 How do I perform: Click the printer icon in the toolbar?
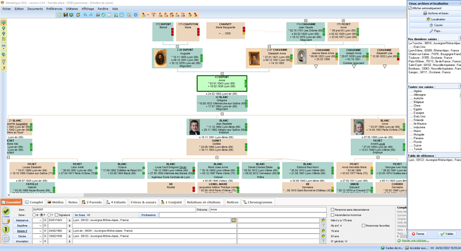coord(97,14)
